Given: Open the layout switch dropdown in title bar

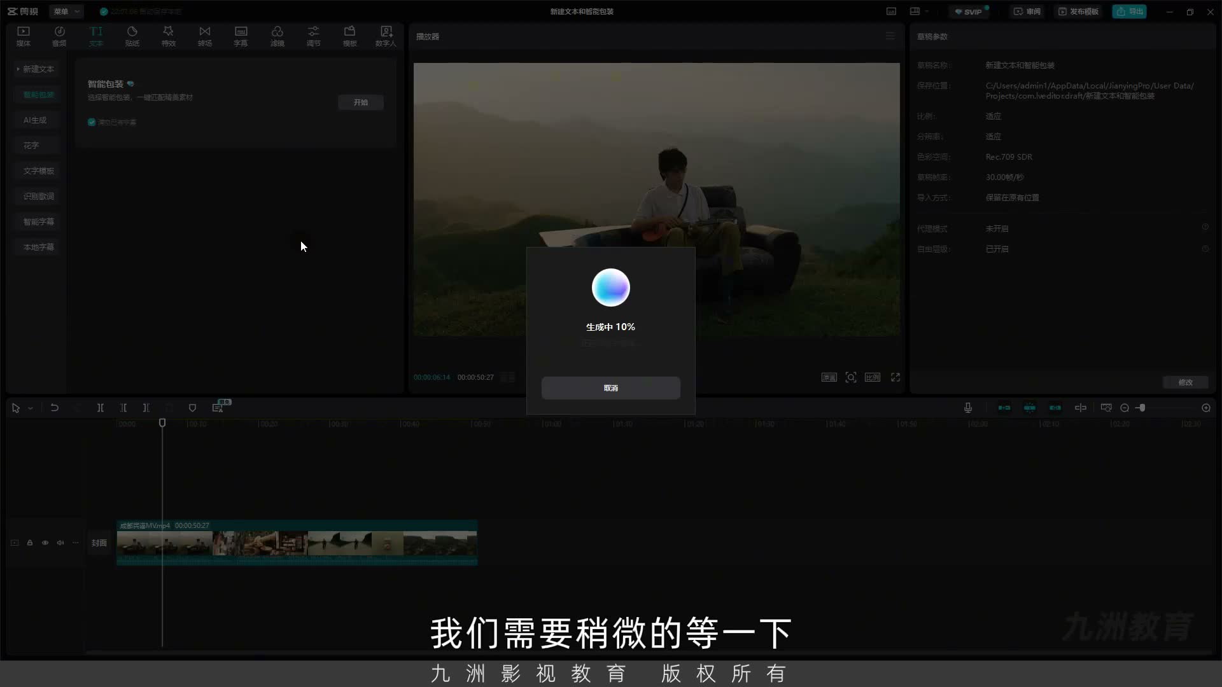Looking at the screenshot, I should click(x=919, y=11).
